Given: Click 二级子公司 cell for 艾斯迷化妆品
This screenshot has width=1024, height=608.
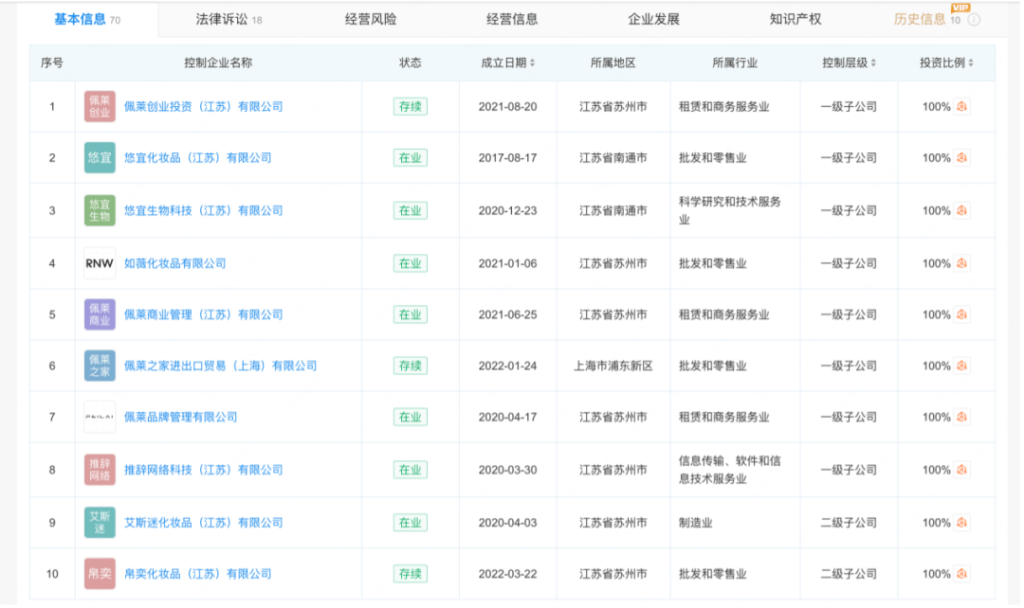Looking at the screenshot, I should click(849, 523).
